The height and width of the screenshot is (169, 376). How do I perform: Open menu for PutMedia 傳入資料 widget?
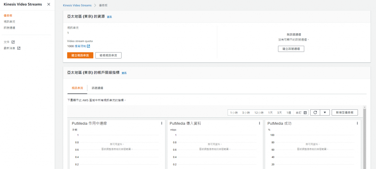point(260,123)
